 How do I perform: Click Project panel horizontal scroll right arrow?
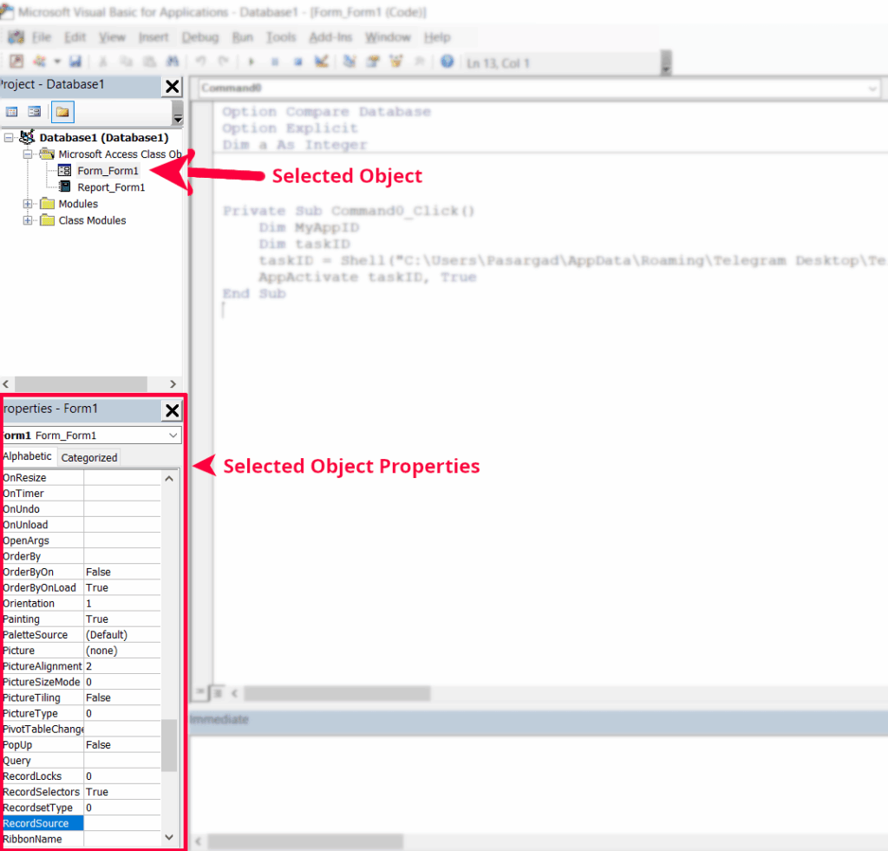173,384
